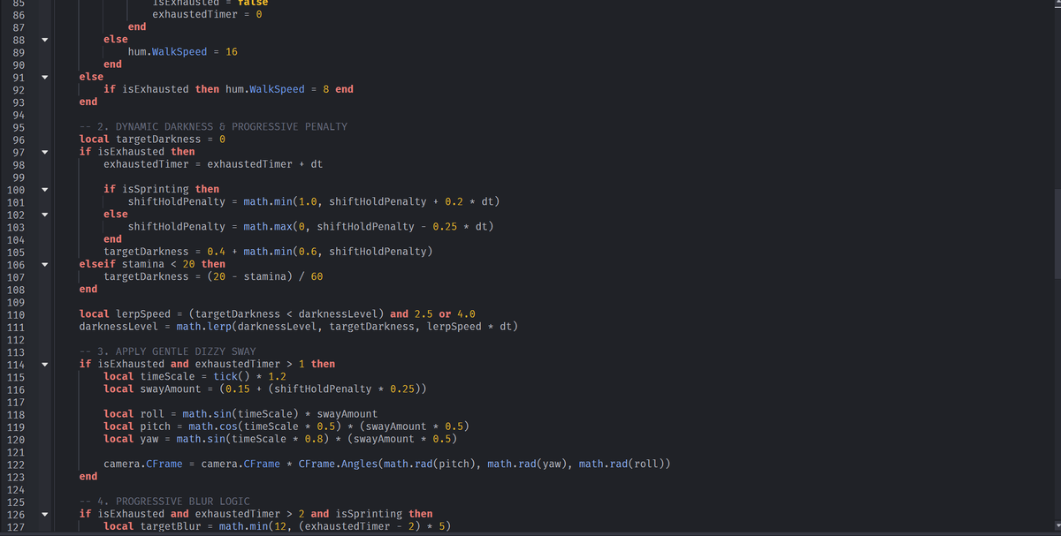Click 'local targetDarkness = 0' on line 96
The image size is (1061, 536).
152,139
